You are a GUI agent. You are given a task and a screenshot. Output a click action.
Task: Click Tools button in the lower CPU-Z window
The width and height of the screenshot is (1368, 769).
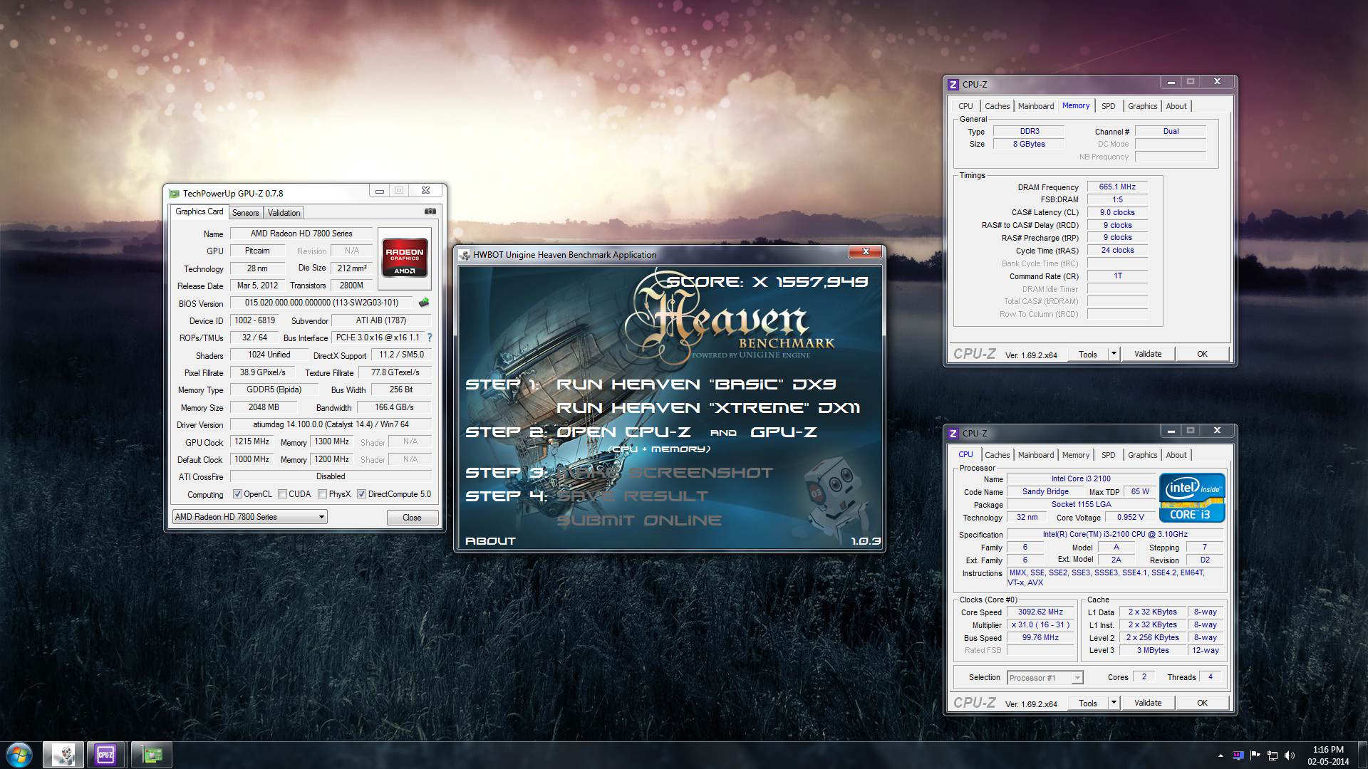tap(1088, 703)
